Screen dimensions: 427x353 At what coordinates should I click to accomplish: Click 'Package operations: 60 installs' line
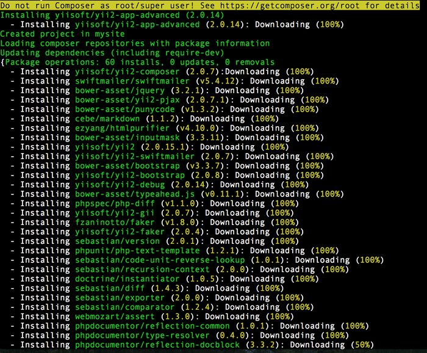point(140,62)
